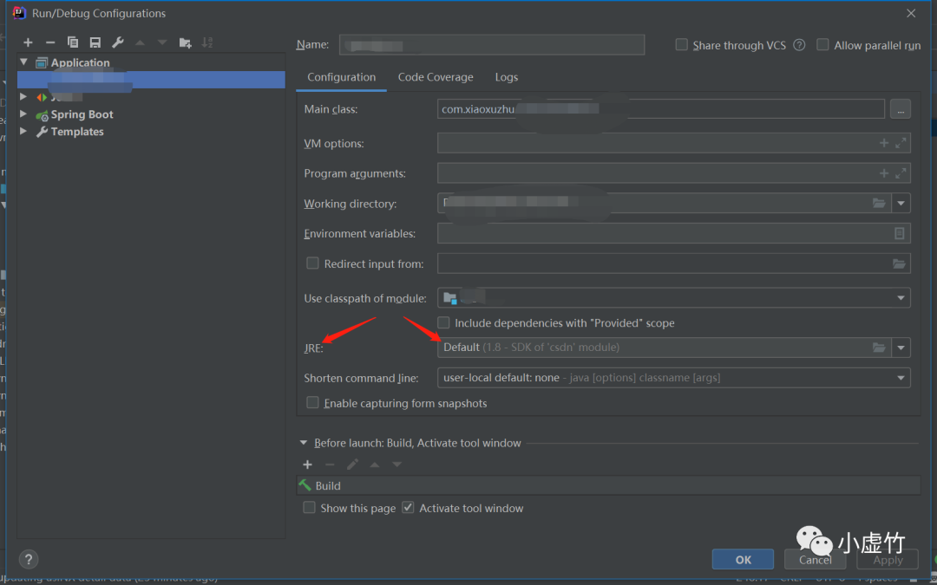Switch to the Logs tab
The image size is (937, 585).
[x=507, y=77]
